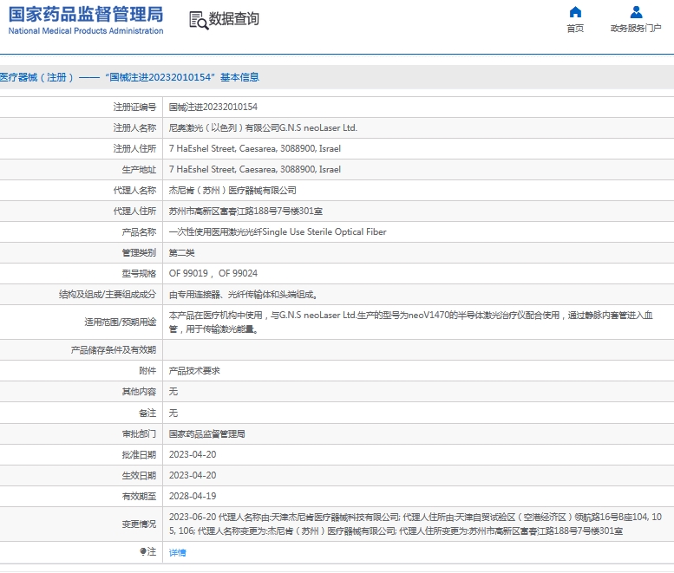Click the 有效期至 value 2028-04-19
The image size is (674, 573).
(193, 497)
